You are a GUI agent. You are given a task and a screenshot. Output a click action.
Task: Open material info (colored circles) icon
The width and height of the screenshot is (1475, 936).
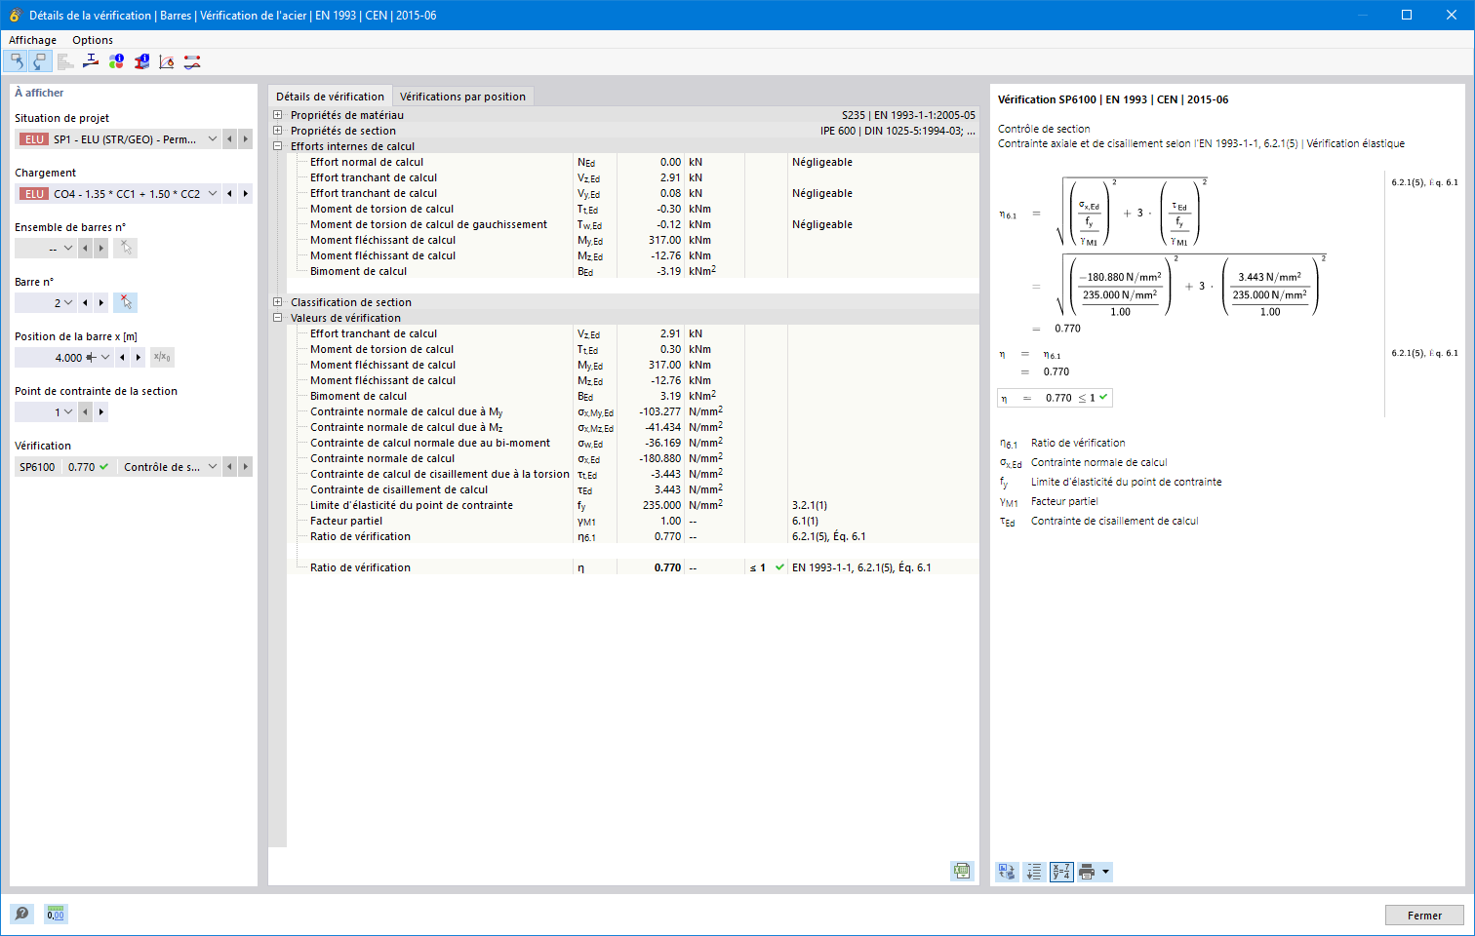116,61
